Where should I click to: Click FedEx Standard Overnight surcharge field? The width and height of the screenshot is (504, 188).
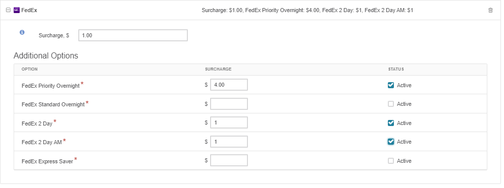229,104
